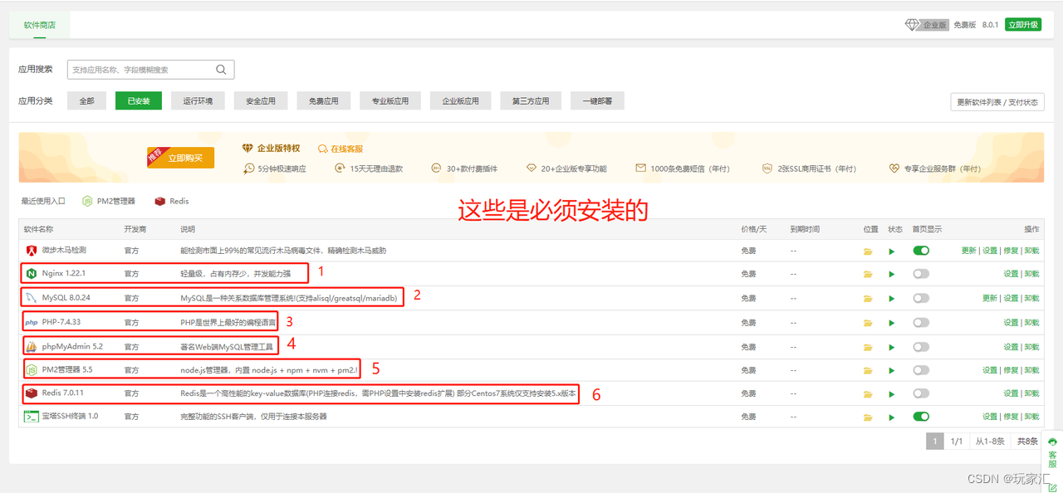Viewport: 1063px width, 493px height.
Task: Filter apps by 全部 category
Action: (x=87, y=101)
